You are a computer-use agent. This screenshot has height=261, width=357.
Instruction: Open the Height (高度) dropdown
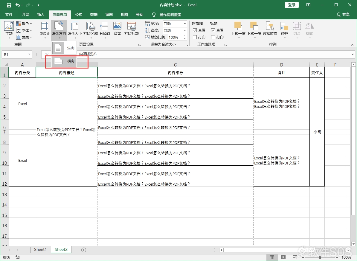pos(185,30)
